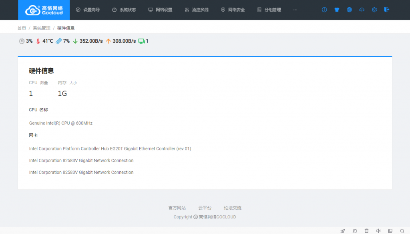Expand the 流控多线 menu
This screenshot has height=234, width=410.
click(x=197, y=10)
